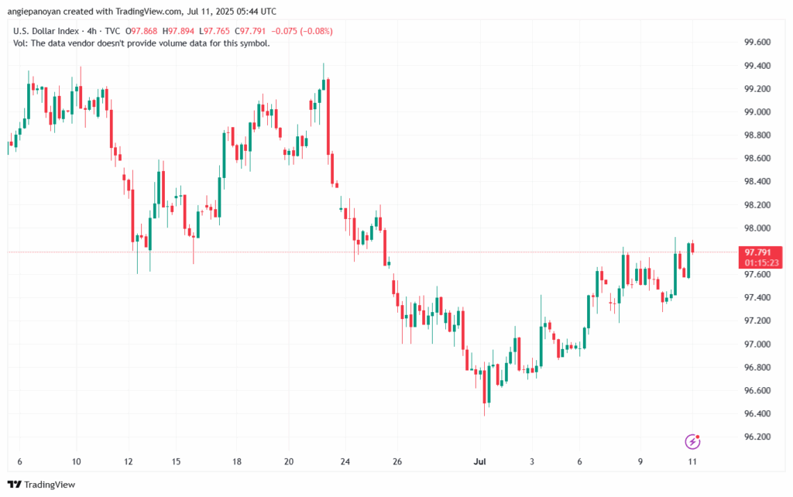Image resolution: width=793 pixels, height=497 pixels.
Task: Click the TVC data source label
Action: coord(112,31)
